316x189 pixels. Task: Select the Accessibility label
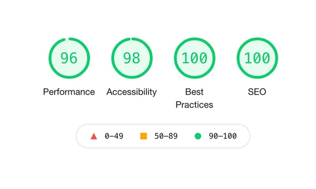(x=132, y=92)
